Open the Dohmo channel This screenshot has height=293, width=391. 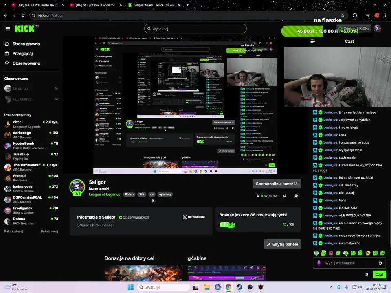coord(31,221)
